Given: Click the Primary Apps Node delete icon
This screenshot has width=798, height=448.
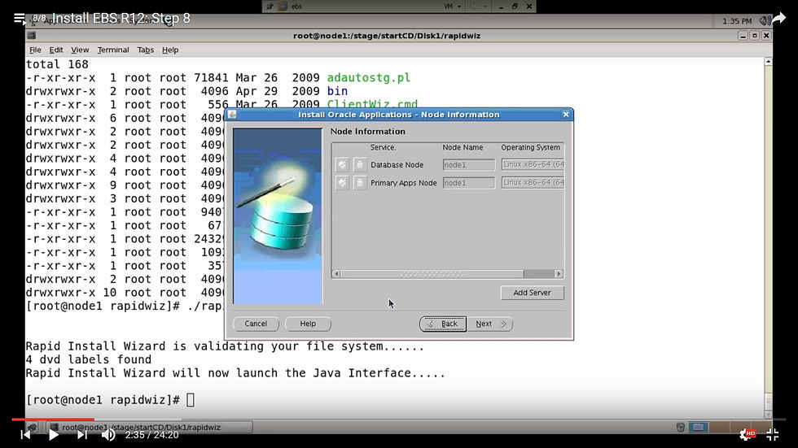Looking at the screenshot, I should (x=359, y=182).
